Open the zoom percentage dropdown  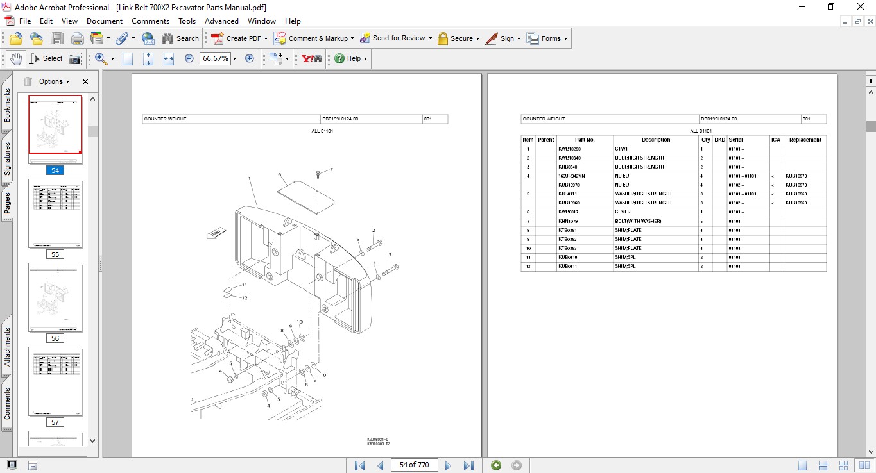tap(235, 58)
